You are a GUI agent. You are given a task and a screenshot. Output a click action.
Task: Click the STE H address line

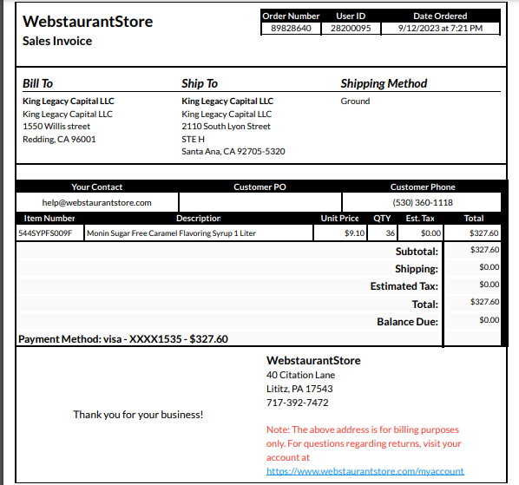pyautogui.click(x=193, y=140)
